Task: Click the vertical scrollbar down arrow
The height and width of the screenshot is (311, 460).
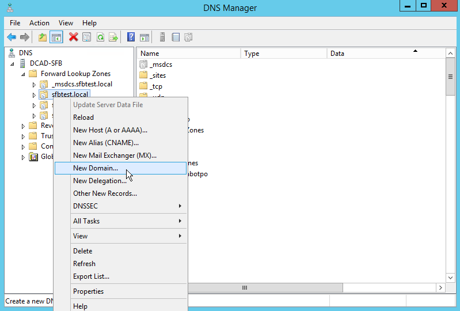Action: [450, 277]
